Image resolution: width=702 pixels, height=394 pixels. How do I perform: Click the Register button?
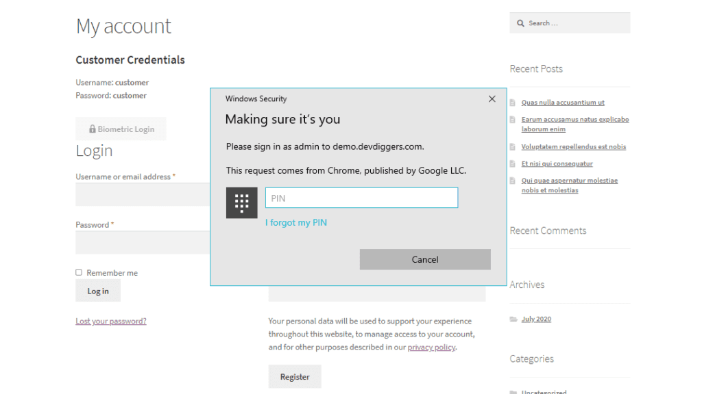click(295, 377)
